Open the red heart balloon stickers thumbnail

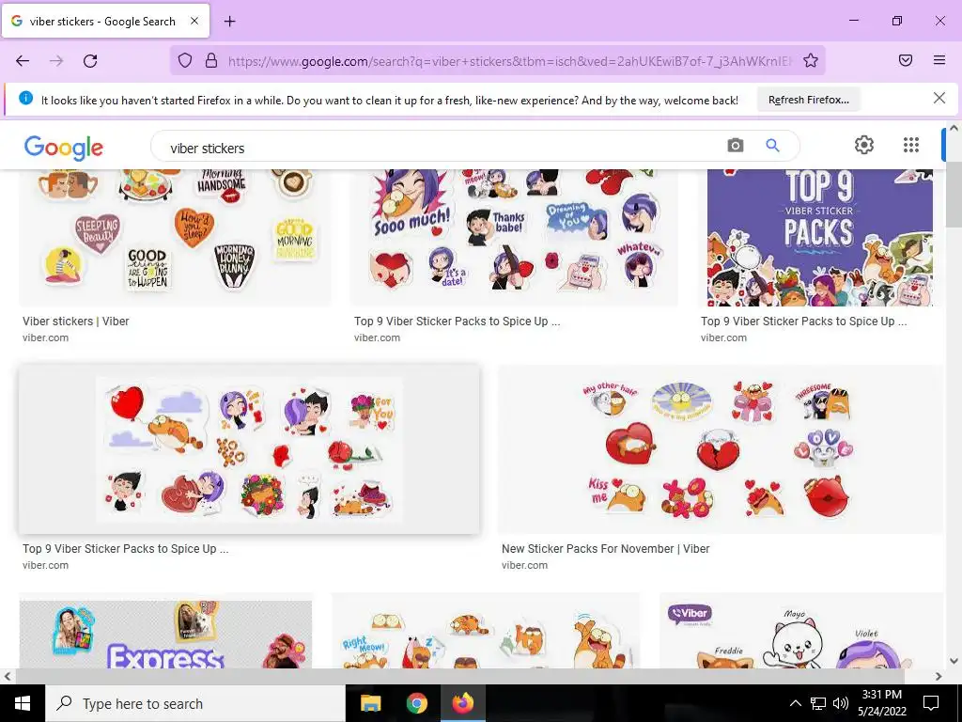(x=249, y=448)
